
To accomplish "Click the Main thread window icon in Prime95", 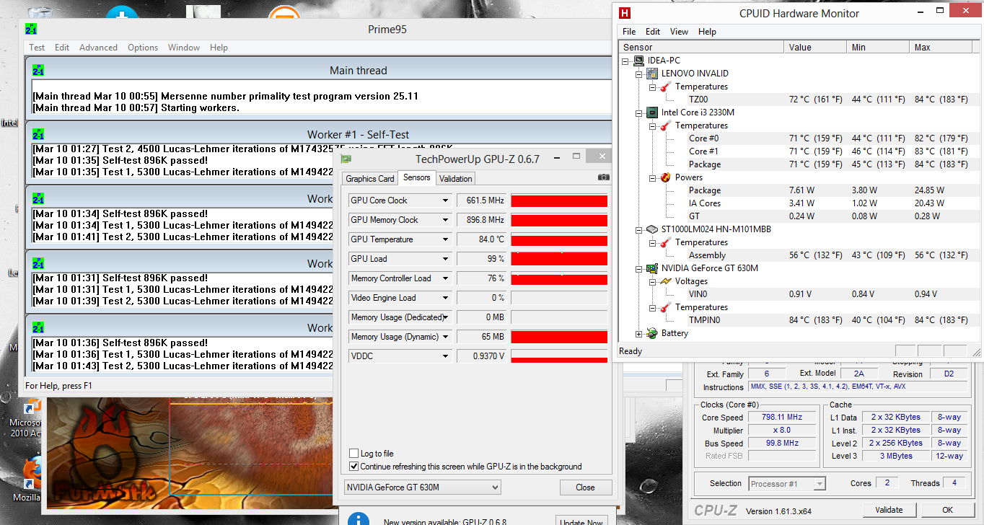I will coord(38,70).
